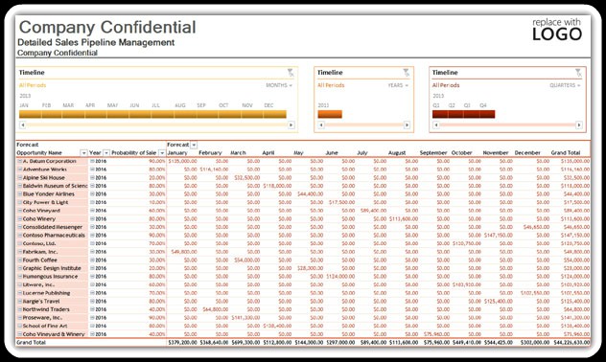Select Q3 segment in quarters timeline
Screen dimensions: 606x362
coord(472,114)
